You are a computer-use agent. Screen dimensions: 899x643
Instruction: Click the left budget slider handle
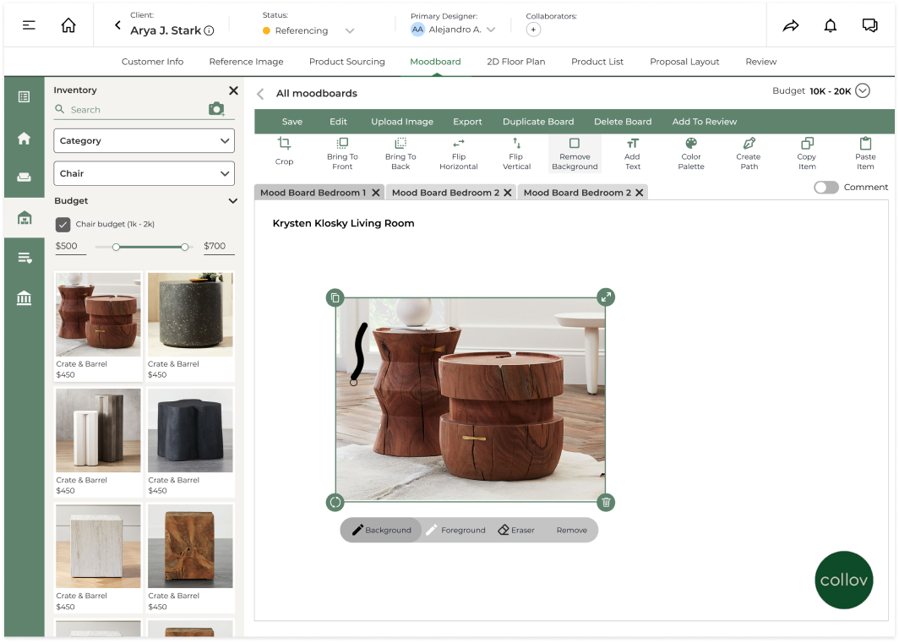tap(116, 248)
